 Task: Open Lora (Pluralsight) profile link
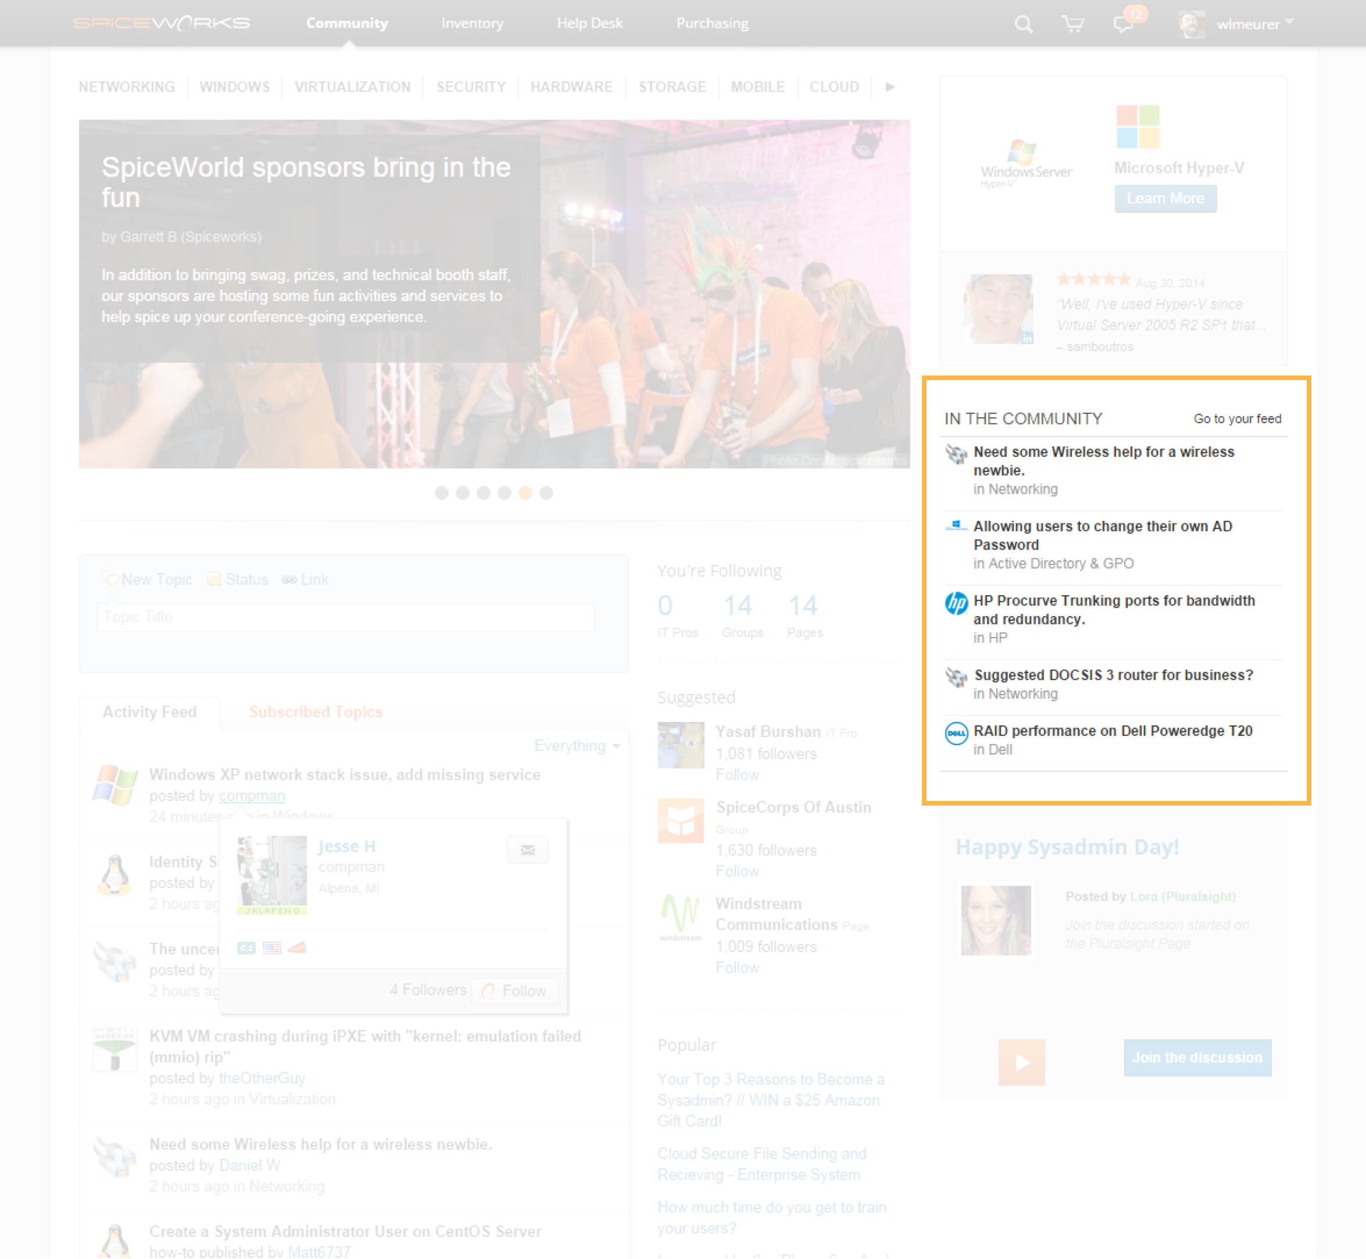click(1182, 896)
